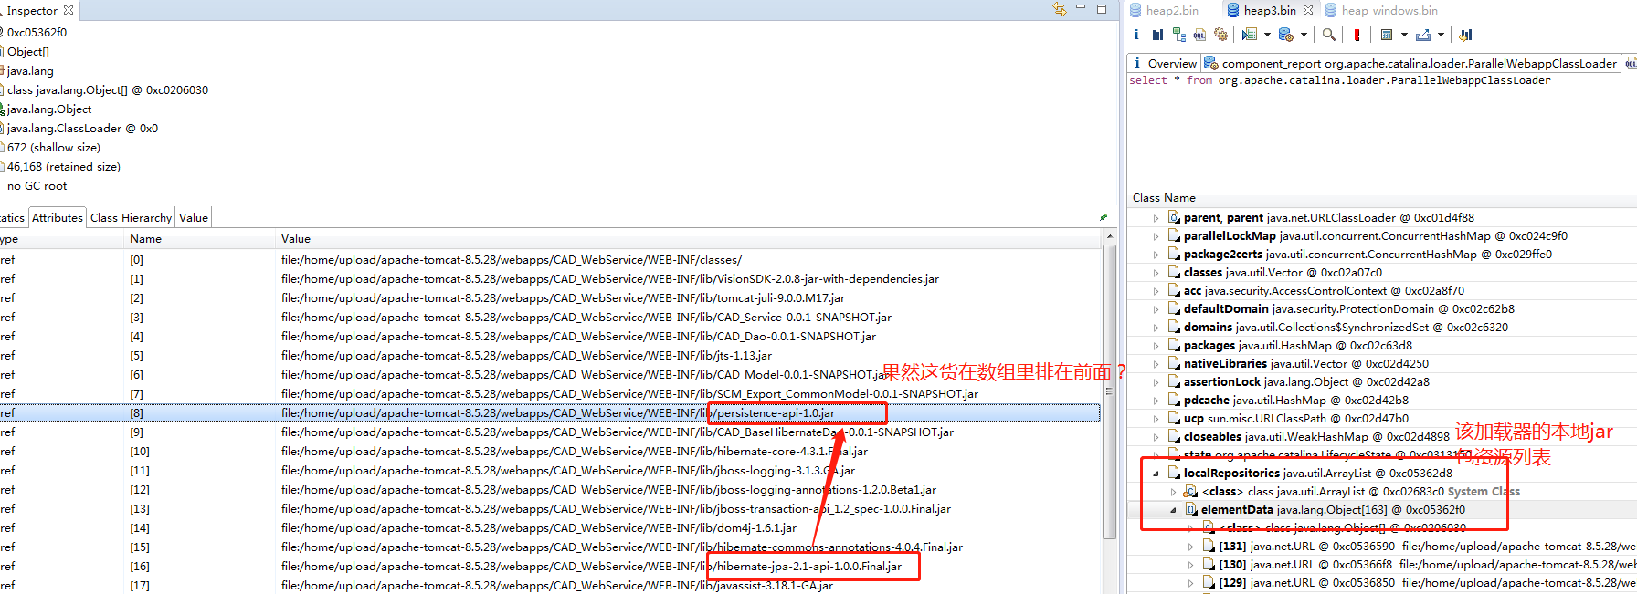
Task: Click the Run Expert System Test report icon
Action: (1250, 35)
